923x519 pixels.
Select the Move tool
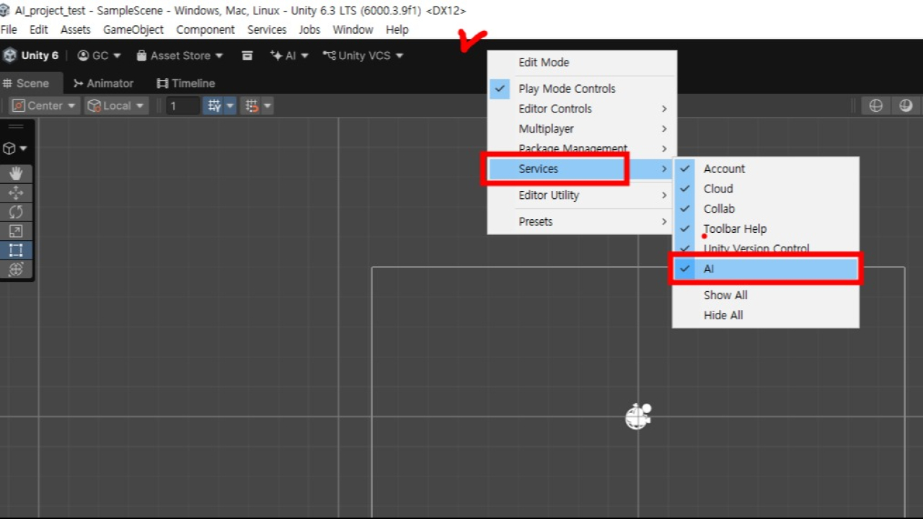coord(16,192)
